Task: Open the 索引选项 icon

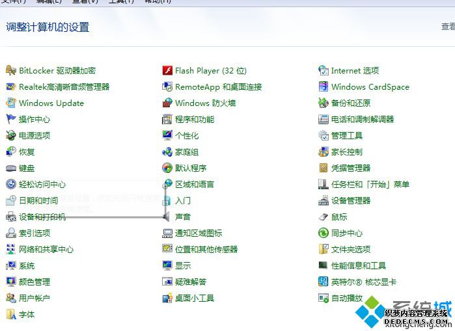Action: pos(10,233)
